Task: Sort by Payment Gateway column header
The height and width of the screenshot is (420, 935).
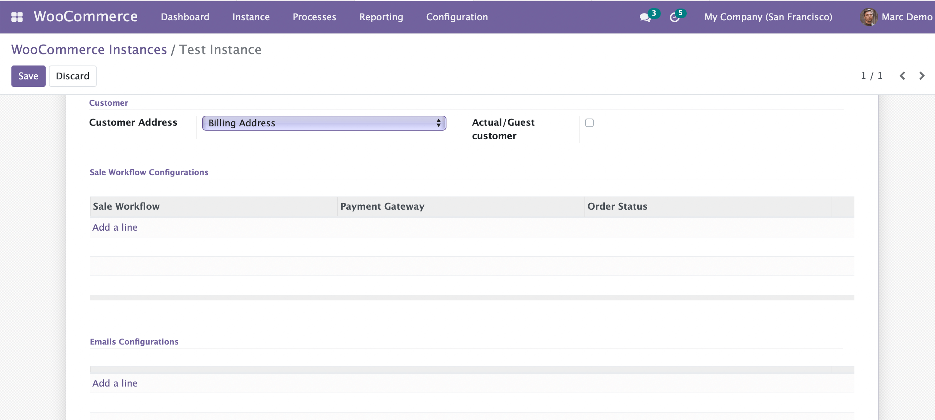Action: tap(382, 206)
